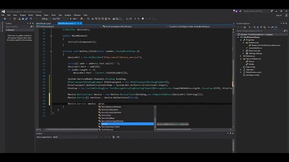Open the class navigation dropdown OnvifCameraDemo.MainWindow
289x162 pixels.
click(x=135, y=27)
